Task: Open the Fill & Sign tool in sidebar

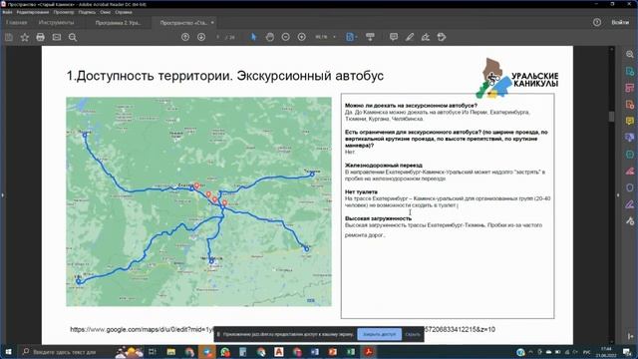Action: coord(630,204)
